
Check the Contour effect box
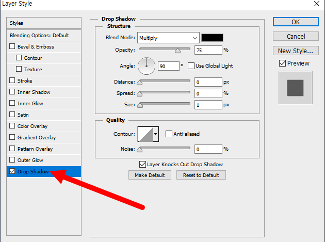click(19, 58)
